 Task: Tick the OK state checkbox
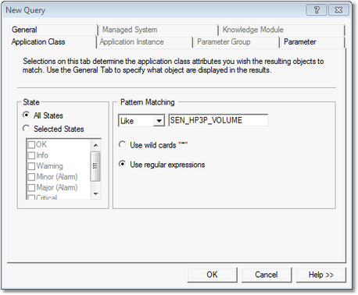(31, 144)
